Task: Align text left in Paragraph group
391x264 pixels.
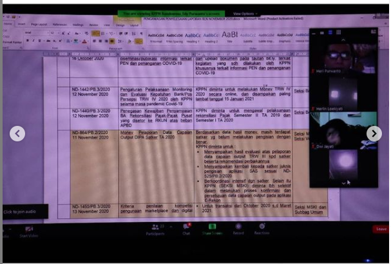Action: pyautogui.click(x=94, y=41)
